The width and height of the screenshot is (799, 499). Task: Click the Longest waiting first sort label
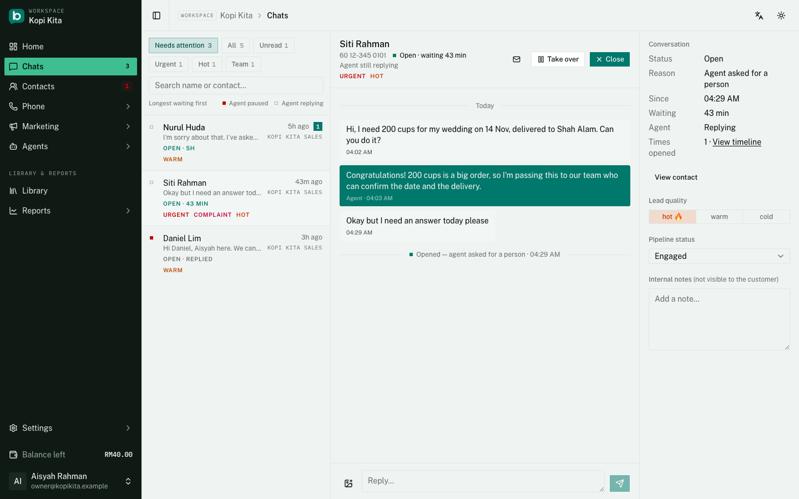pyautogui.click(x=178, y=103)
